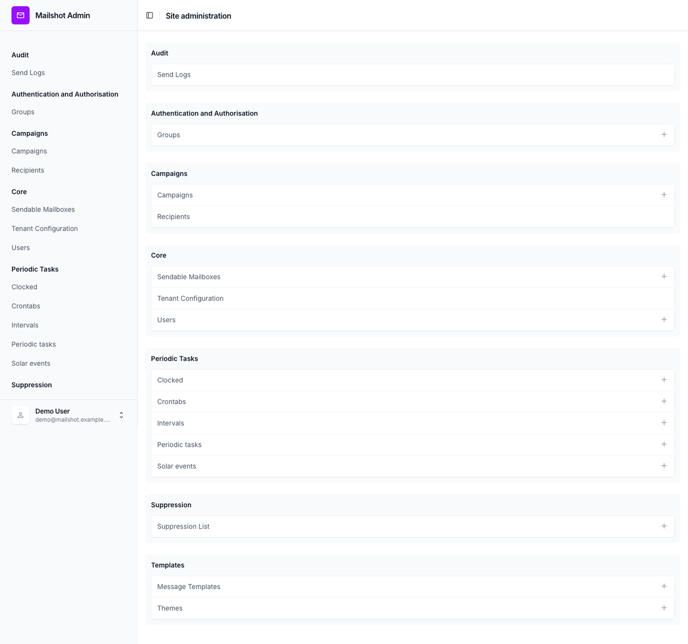Open the Themes row
688x644 pixels.
pyautogui.click(x=413, y=608)
